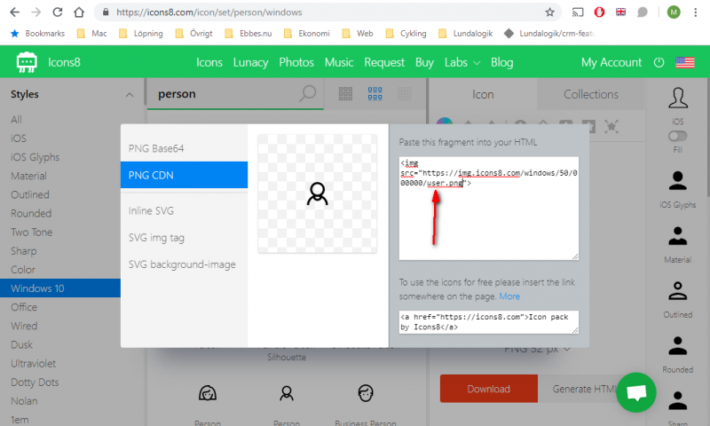
Task: Toggle the Fill switch
Action: coord(677,136)
